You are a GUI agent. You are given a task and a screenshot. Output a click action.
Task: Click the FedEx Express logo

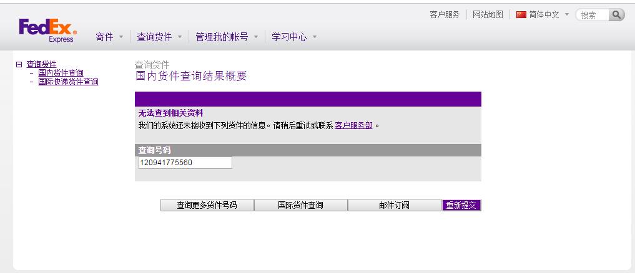pyautogui.click(x=47, y=31)
